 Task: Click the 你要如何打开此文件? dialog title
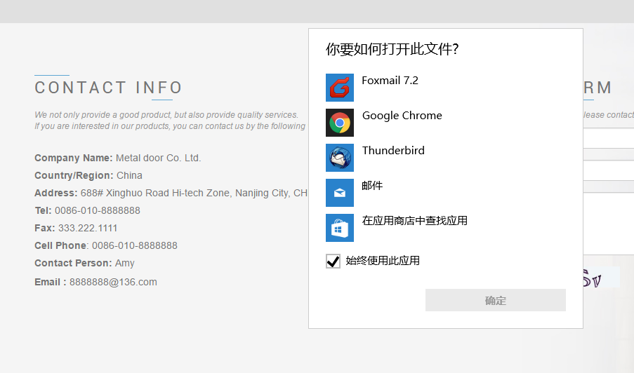tap(392, 49)
